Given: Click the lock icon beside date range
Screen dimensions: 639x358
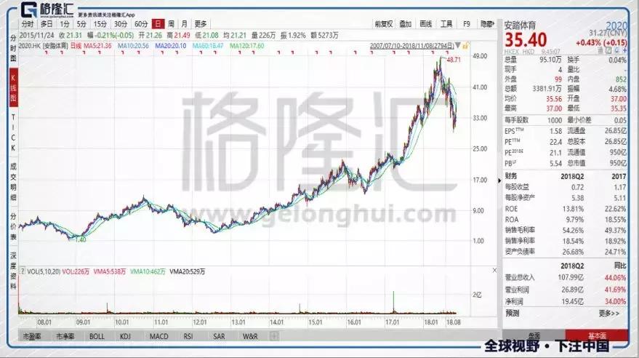Looking at the screenshot, I should point(465,46).
